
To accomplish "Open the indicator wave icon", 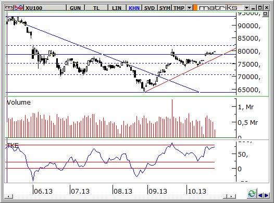I will [19, 8].
